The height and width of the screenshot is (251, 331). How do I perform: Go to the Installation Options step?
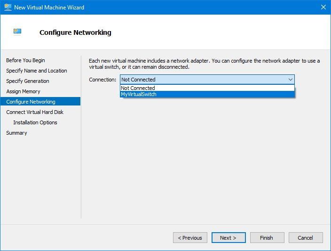pyautogui.click(x=35, y=122)
